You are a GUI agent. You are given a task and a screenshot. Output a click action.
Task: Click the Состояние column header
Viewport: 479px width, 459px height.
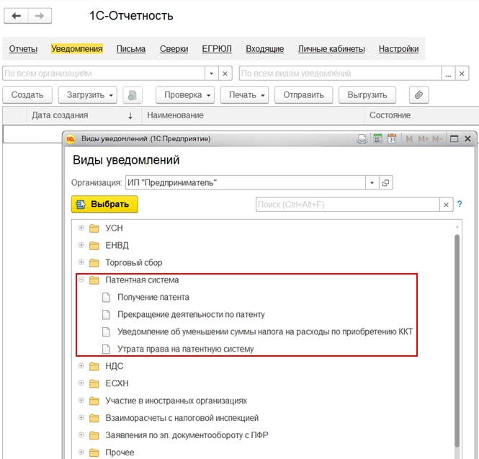(421, 115)
